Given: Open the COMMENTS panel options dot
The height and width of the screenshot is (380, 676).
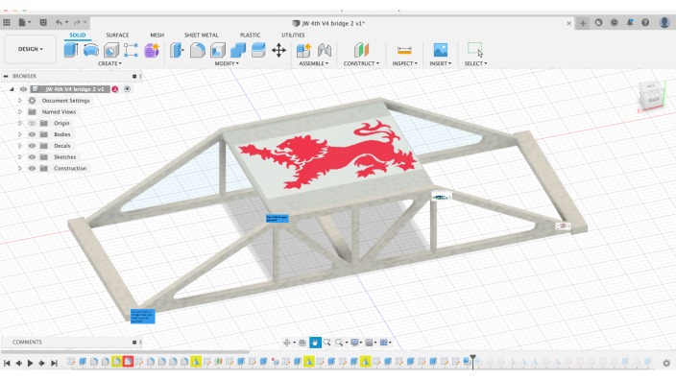Looking at the screenshot, I should click(134, 342).
